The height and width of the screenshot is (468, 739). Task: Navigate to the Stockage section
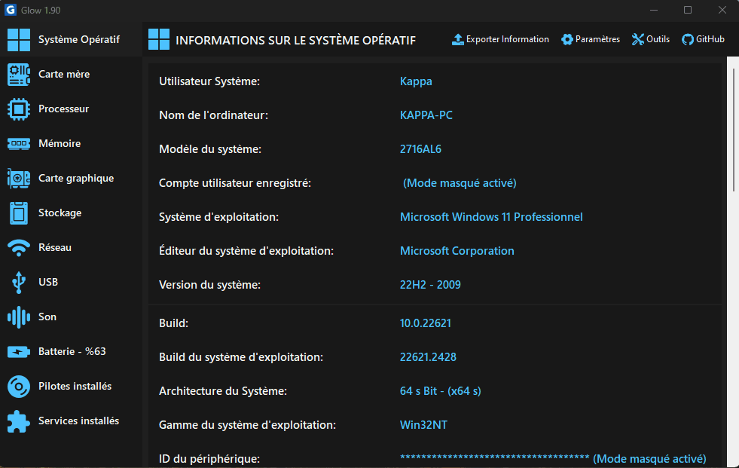71,213
